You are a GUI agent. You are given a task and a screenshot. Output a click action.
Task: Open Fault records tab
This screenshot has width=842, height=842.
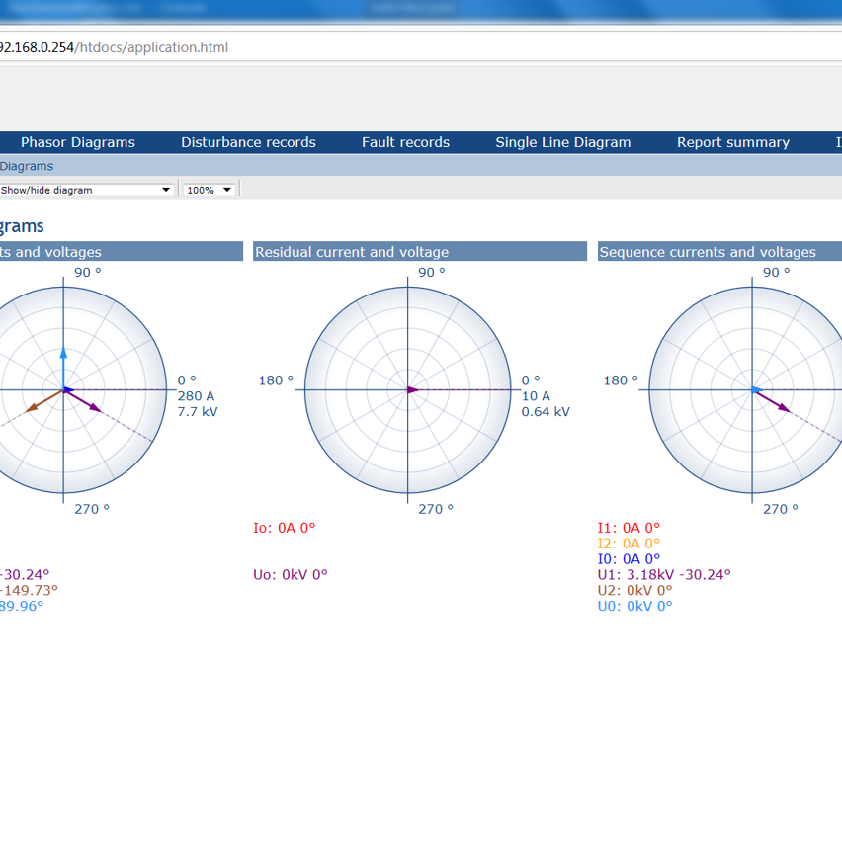[405, 142]
